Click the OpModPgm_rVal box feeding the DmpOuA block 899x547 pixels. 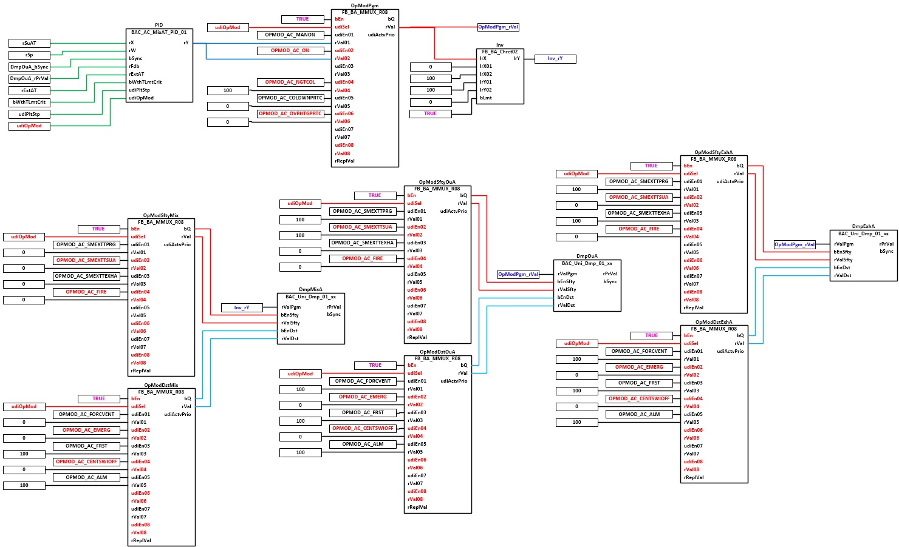[x=518, y=274]
